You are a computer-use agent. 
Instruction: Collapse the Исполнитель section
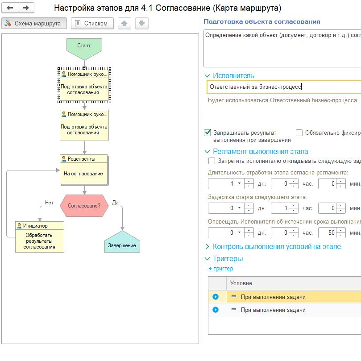coord(207,76)
